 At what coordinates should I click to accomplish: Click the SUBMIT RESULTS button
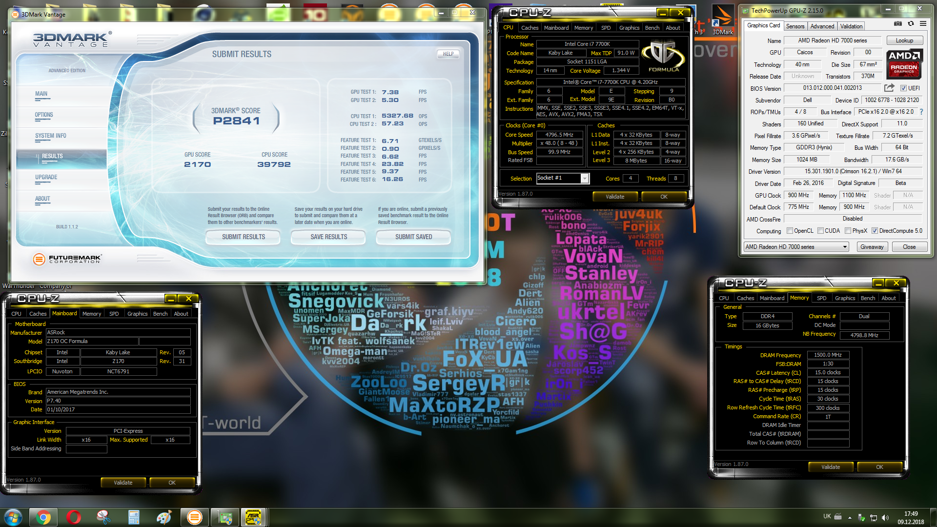243,237
